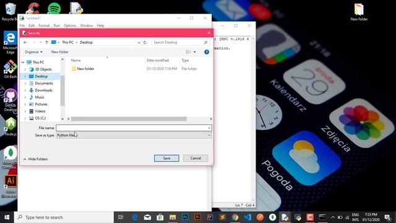Click Desktop in address breadcrumb
This screenshot has height=223, width=396.
pos(87,43)
